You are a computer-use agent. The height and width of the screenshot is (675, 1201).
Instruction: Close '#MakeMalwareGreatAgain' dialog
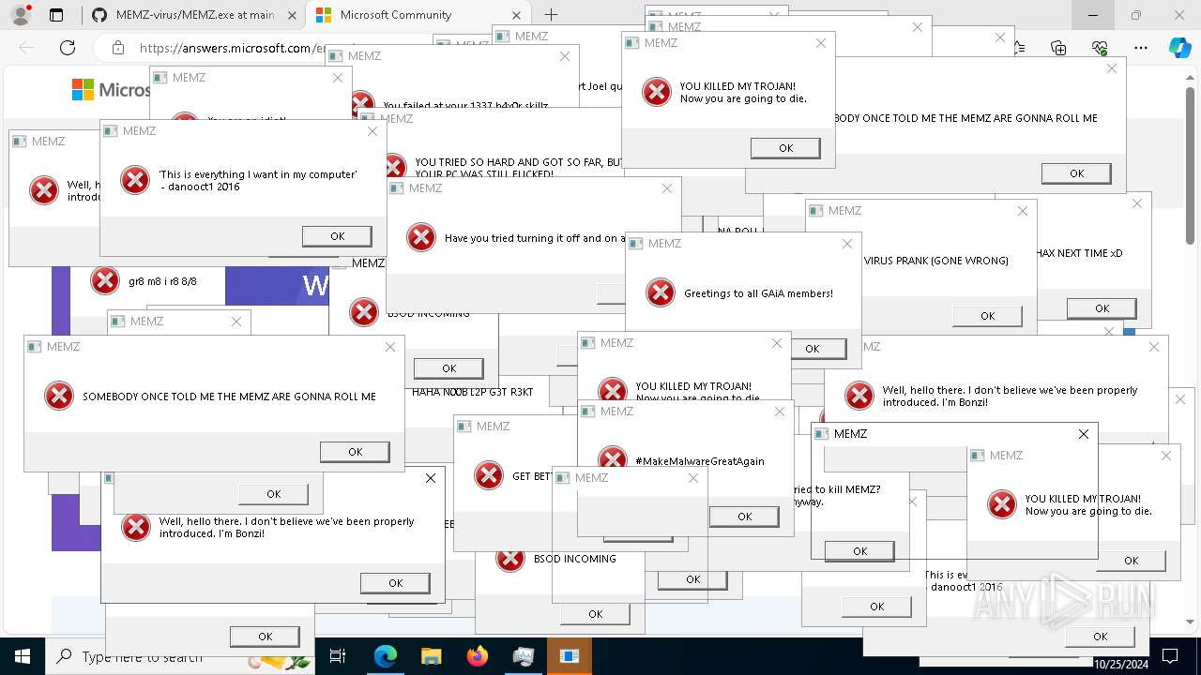pos(780,412)
